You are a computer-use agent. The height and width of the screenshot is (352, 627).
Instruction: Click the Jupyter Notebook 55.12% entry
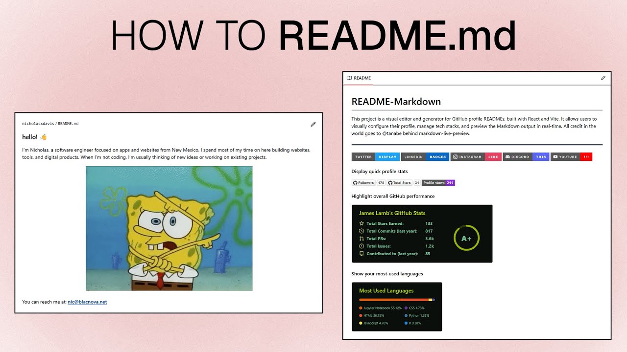pyautogui.click(x=381, y=308)
